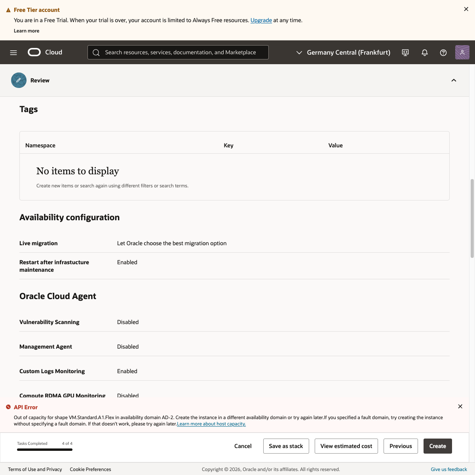Open Learn more about host capacity

[x=211, y=424]
